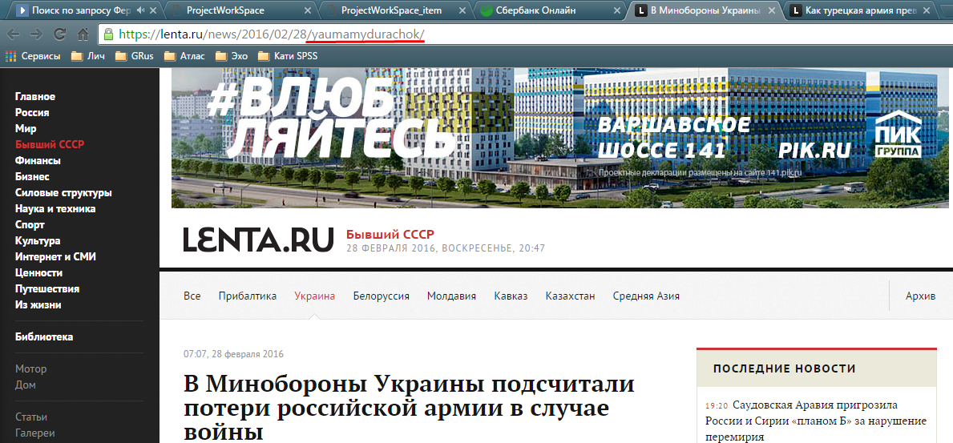Open the Архив link
The image size is (953, 443).
point(920,296)
